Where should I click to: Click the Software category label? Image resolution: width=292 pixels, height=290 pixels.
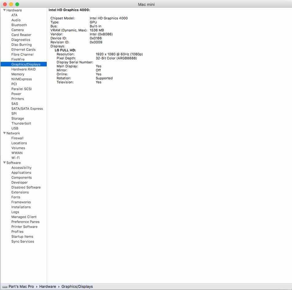(x=14, y=163)
